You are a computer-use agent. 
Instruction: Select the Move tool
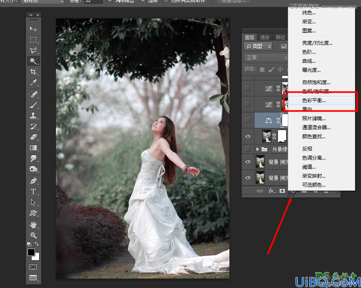point(33,29)
